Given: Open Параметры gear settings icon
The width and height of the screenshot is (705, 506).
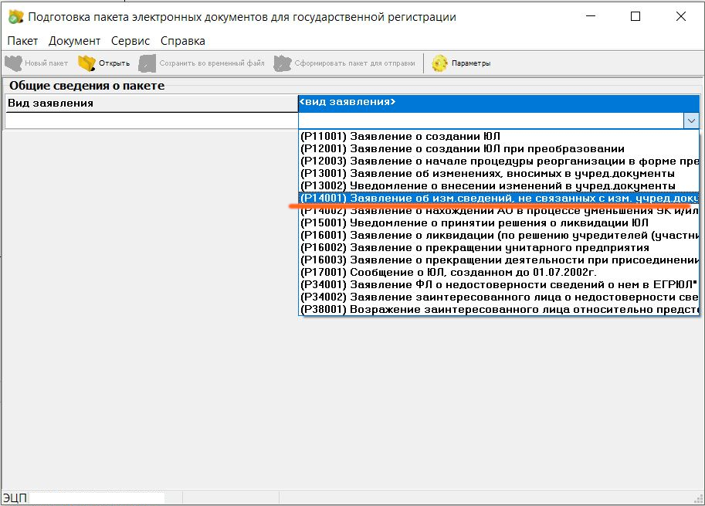Looking at the screenshot, I should pyautogui.click(x=440, y=63).
